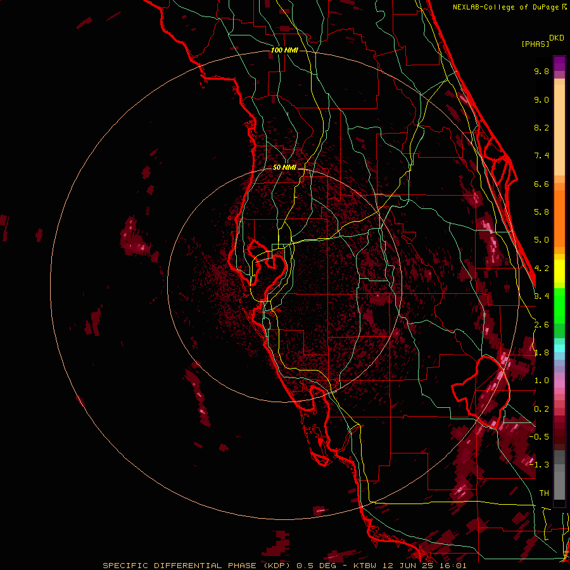Screen dimensions: 570x570
Task: Click the -0.5 colorbar scale value
Action: tap(539, 436)
